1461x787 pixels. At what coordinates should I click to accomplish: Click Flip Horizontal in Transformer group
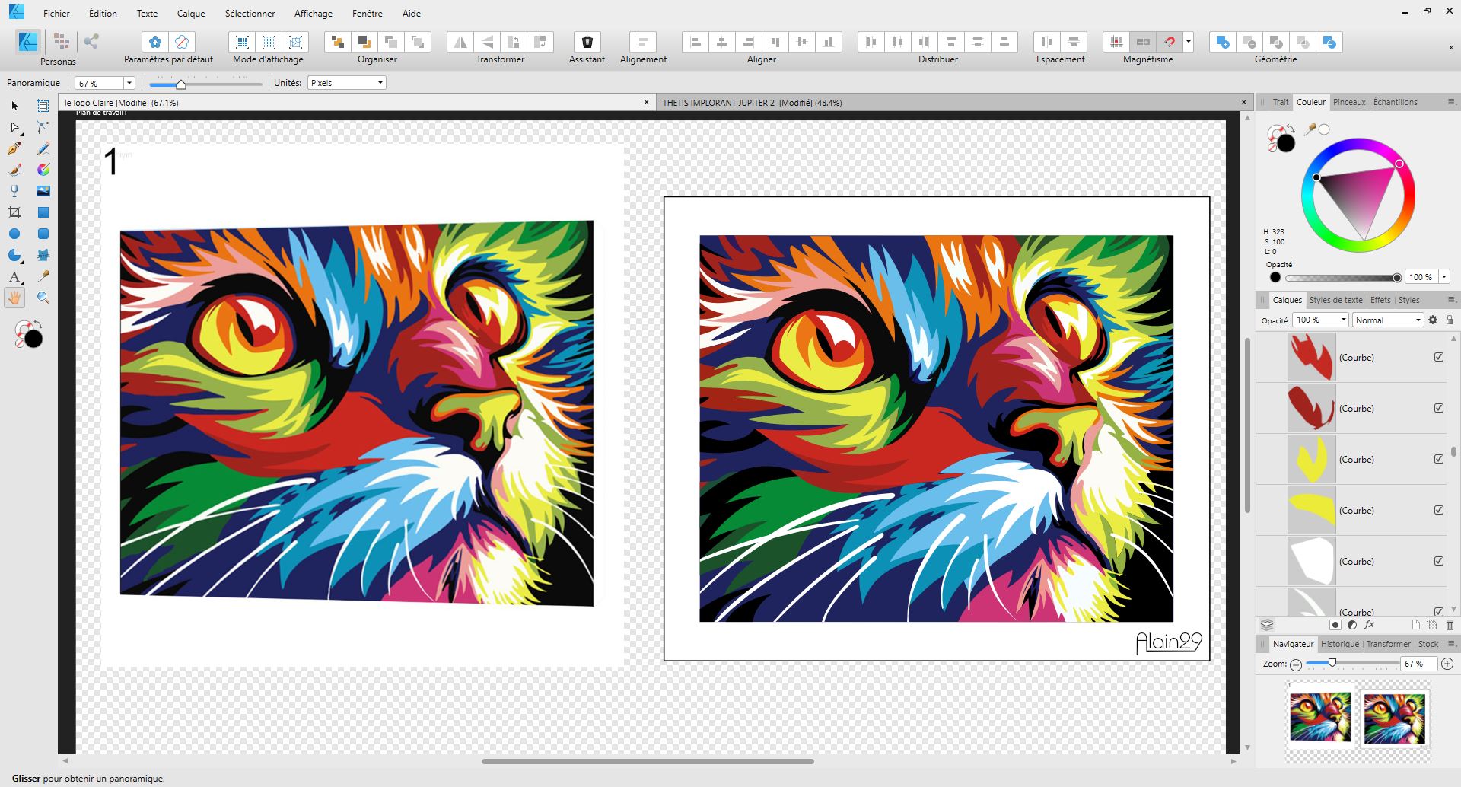click(460, 42)
